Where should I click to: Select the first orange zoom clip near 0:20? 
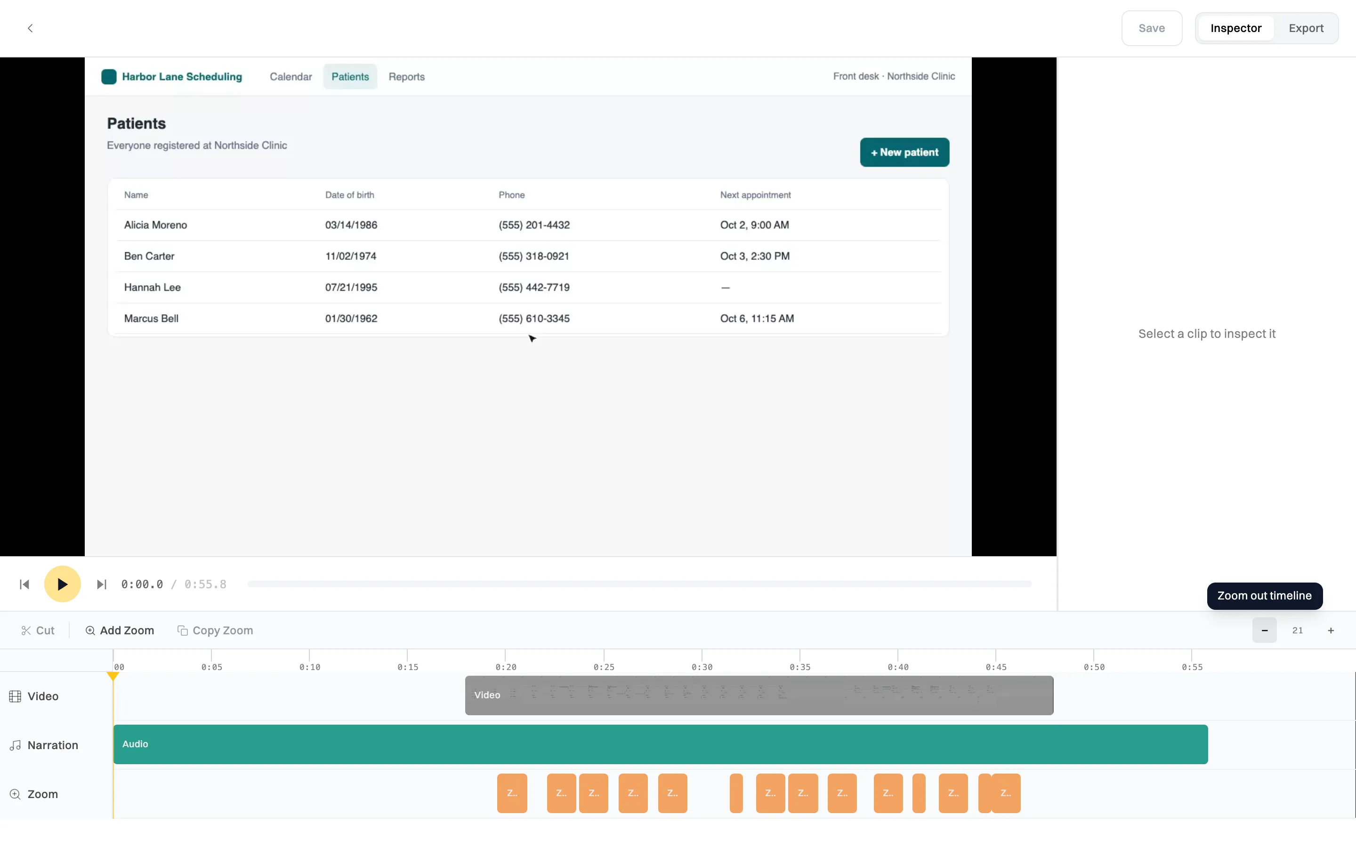(x=512, y=793)
